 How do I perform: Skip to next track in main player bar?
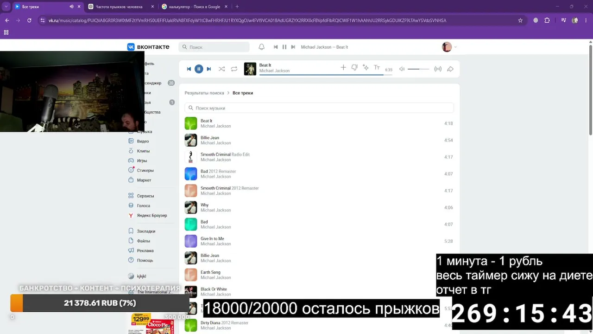pos(209,69)
